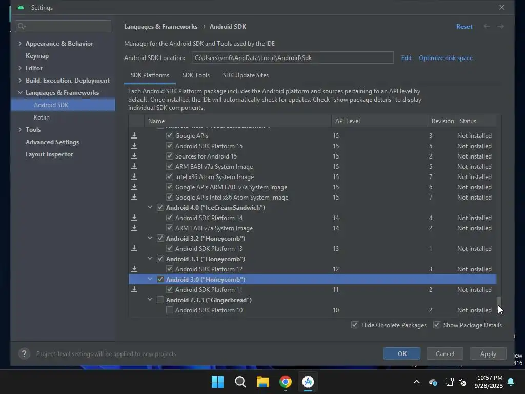The width and height of the screenshot is (525, 394).
Task: Click the Apply button
Action: tap(488, 354)
